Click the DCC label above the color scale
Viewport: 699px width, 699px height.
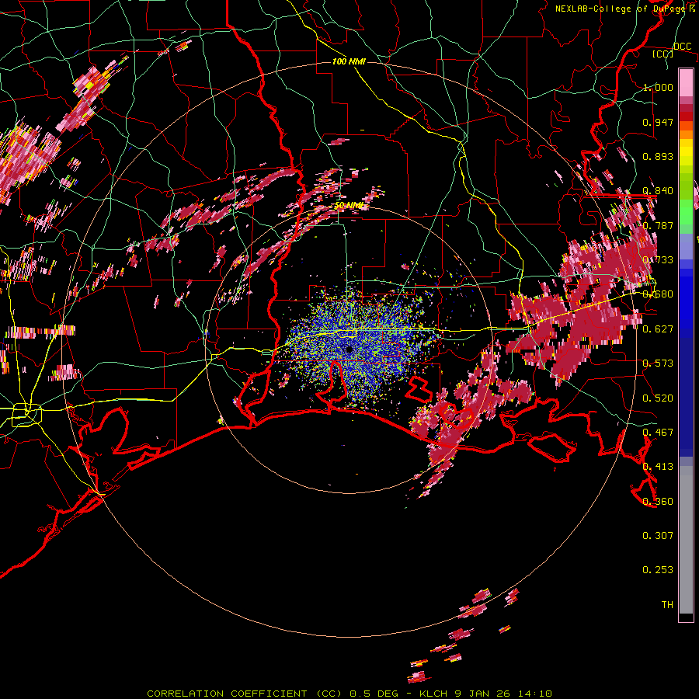[682, 47]
